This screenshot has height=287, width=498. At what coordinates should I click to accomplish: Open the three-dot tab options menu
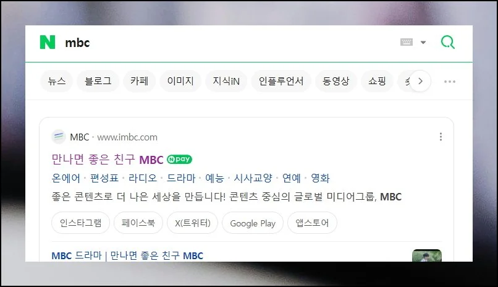tap(450, 82)
